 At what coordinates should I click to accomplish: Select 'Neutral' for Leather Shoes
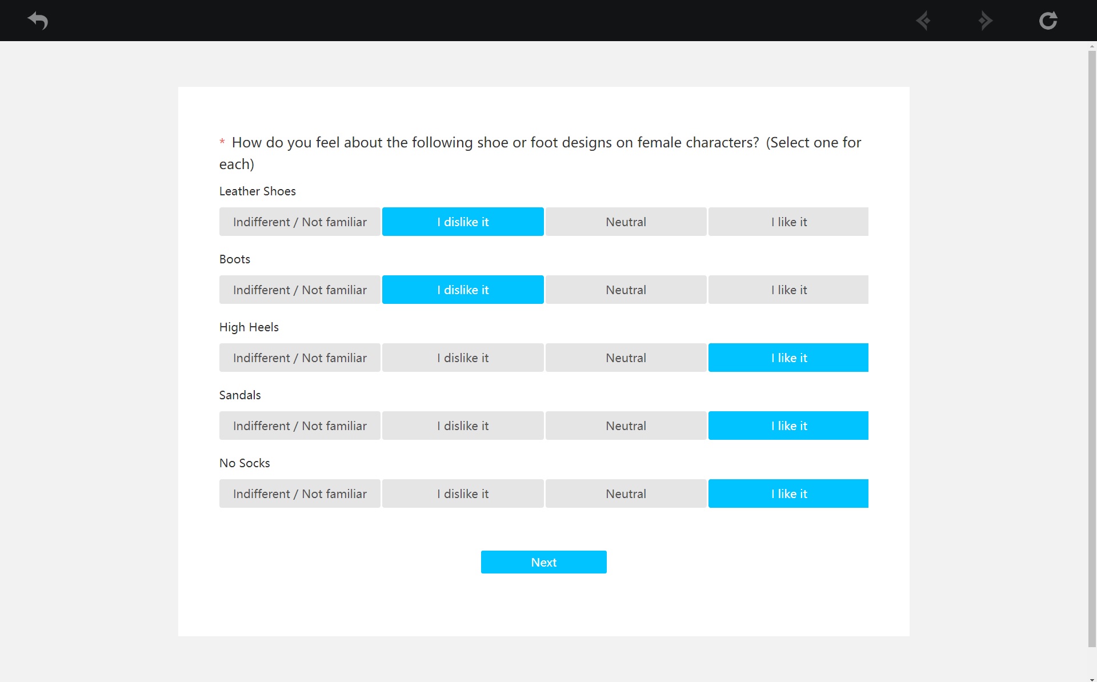click(x=626, y=222)
